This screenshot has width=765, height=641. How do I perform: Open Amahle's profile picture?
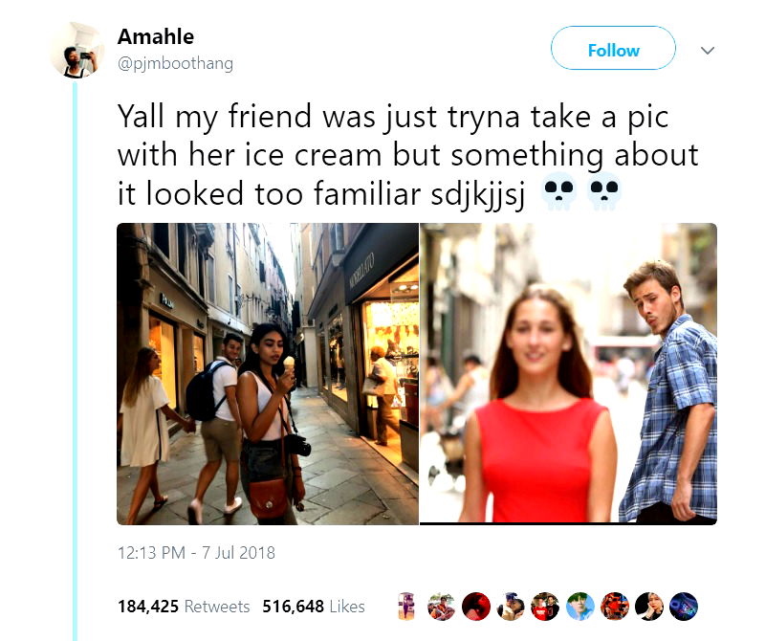[76, 51]
